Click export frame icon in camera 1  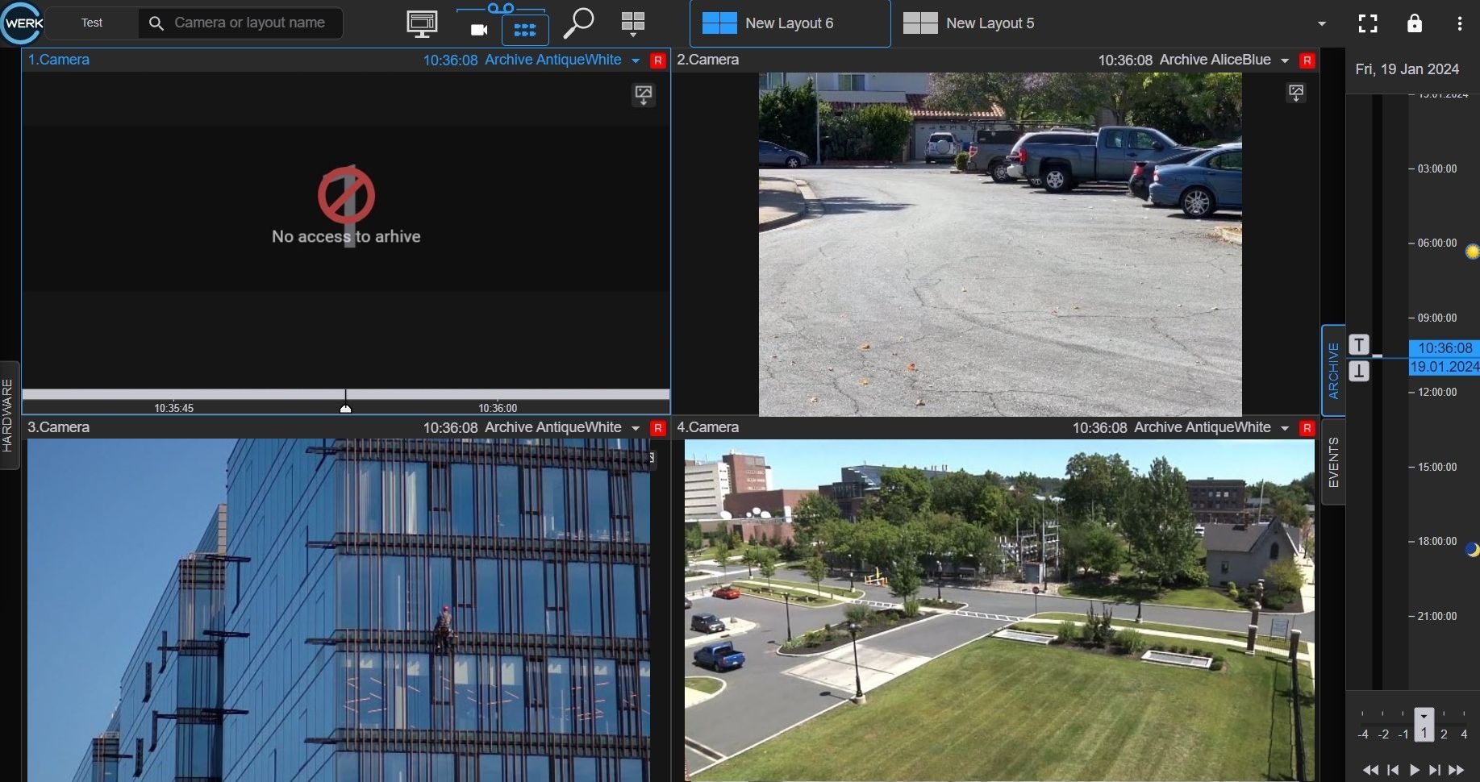[x=644, y=95]
